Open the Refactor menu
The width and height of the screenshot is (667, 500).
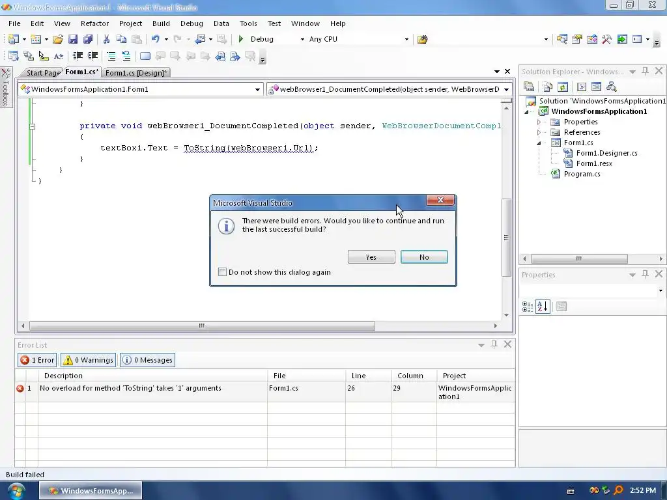[95, 23]
